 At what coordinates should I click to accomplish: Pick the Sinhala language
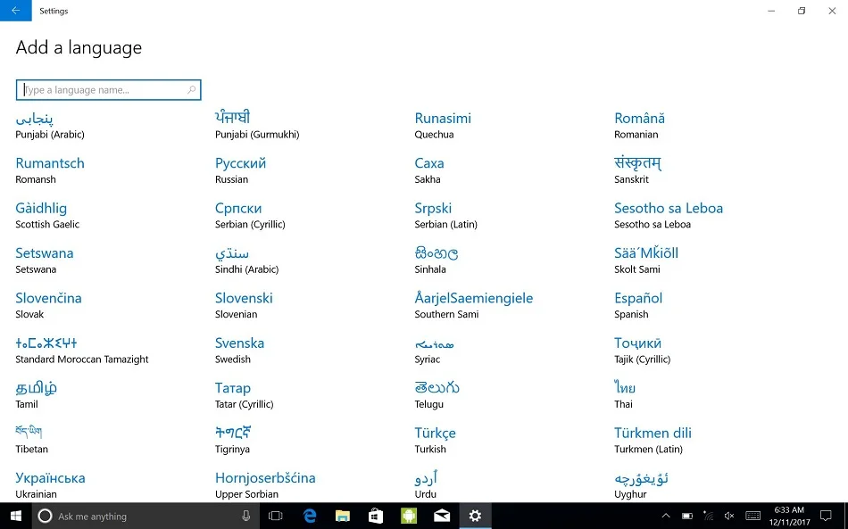tap(436, 260)
